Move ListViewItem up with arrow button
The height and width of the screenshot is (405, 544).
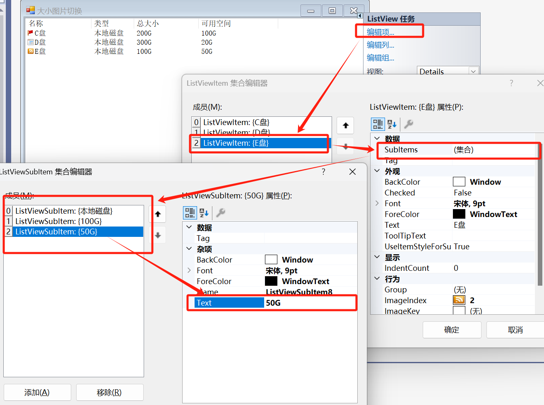345,125
